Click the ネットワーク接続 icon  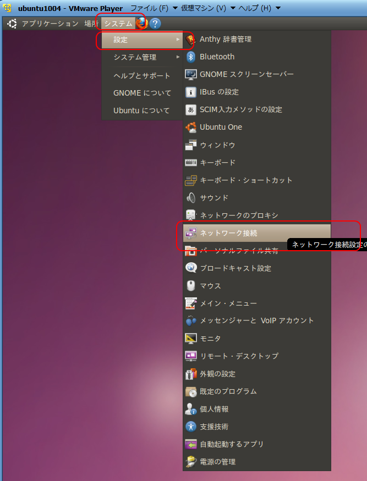(x=191, y=233)
